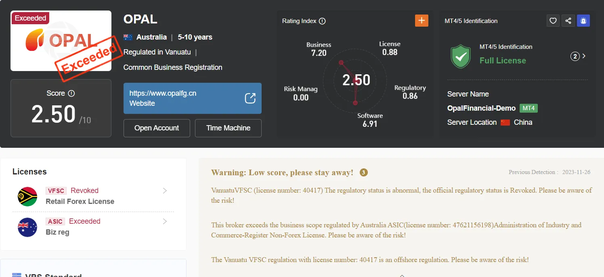Click the Vanuatu flag license icon

pyautogui.click(x=27, y=197)
